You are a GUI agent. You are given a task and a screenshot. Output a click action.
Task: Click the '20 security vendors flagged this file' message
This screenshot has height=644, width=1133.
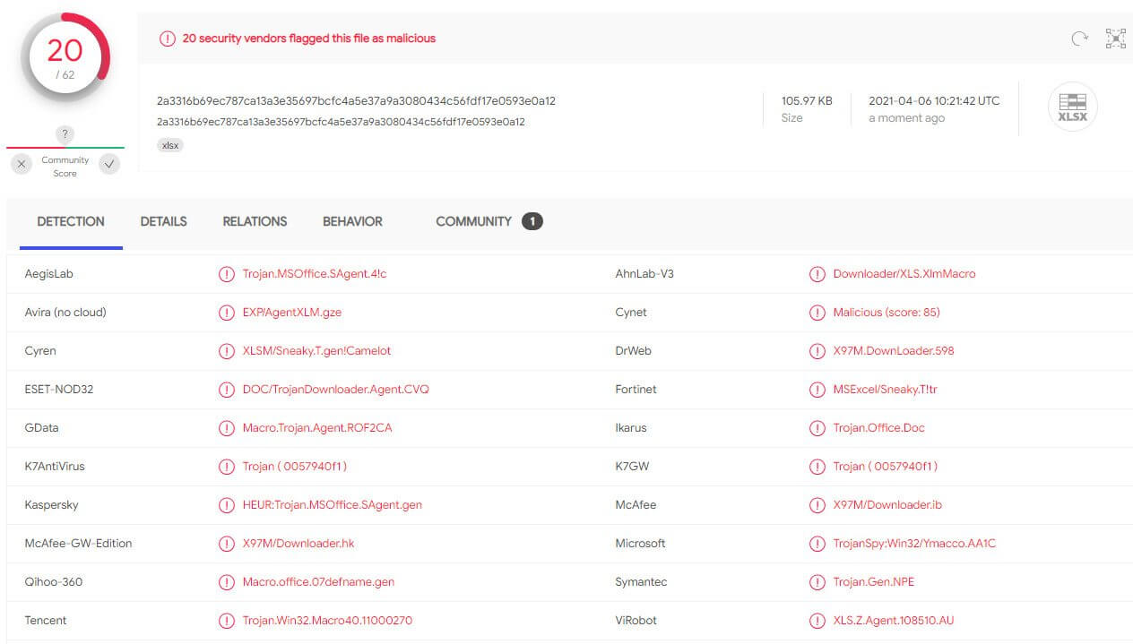(x=309, y=39)
